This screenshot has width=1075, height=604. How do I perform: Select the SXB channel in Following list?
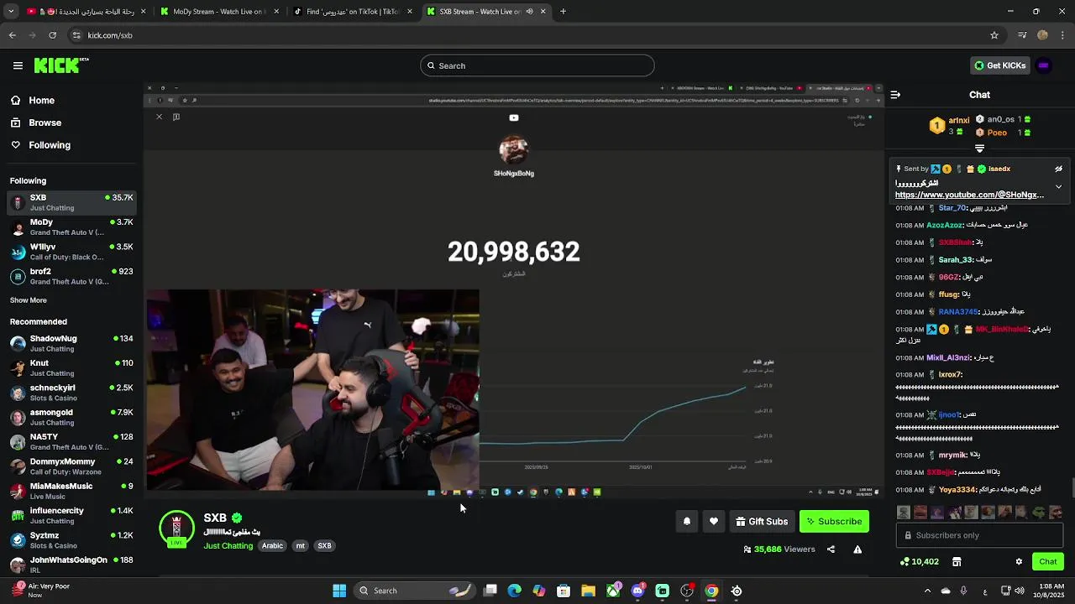coord(71,202)
